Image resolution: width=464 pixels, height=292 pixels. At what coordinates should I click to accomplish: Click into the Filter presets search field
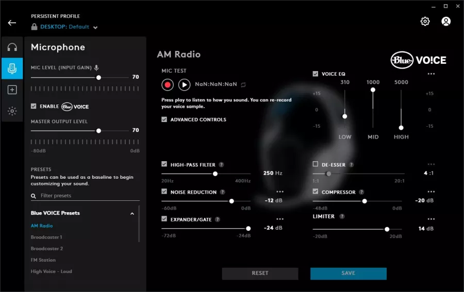pos(85,196)
